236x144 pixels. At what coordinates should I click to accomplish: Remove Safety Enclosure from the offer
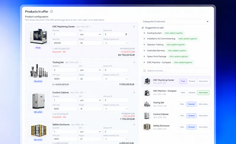pos(134,125)
